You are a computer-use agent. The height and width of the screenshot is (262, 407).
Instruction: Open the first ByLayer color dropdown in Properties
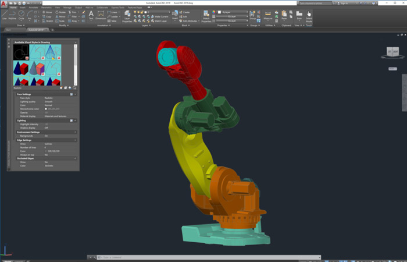pyautogui.click(x=230, y=12)
